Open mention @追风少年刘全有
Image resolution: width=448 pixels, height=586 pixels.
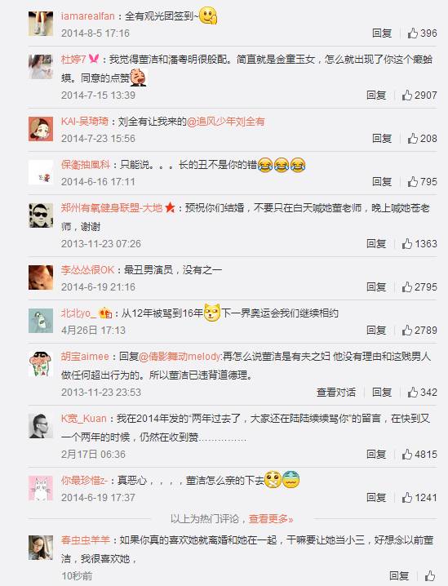click(x=226, y=122)
